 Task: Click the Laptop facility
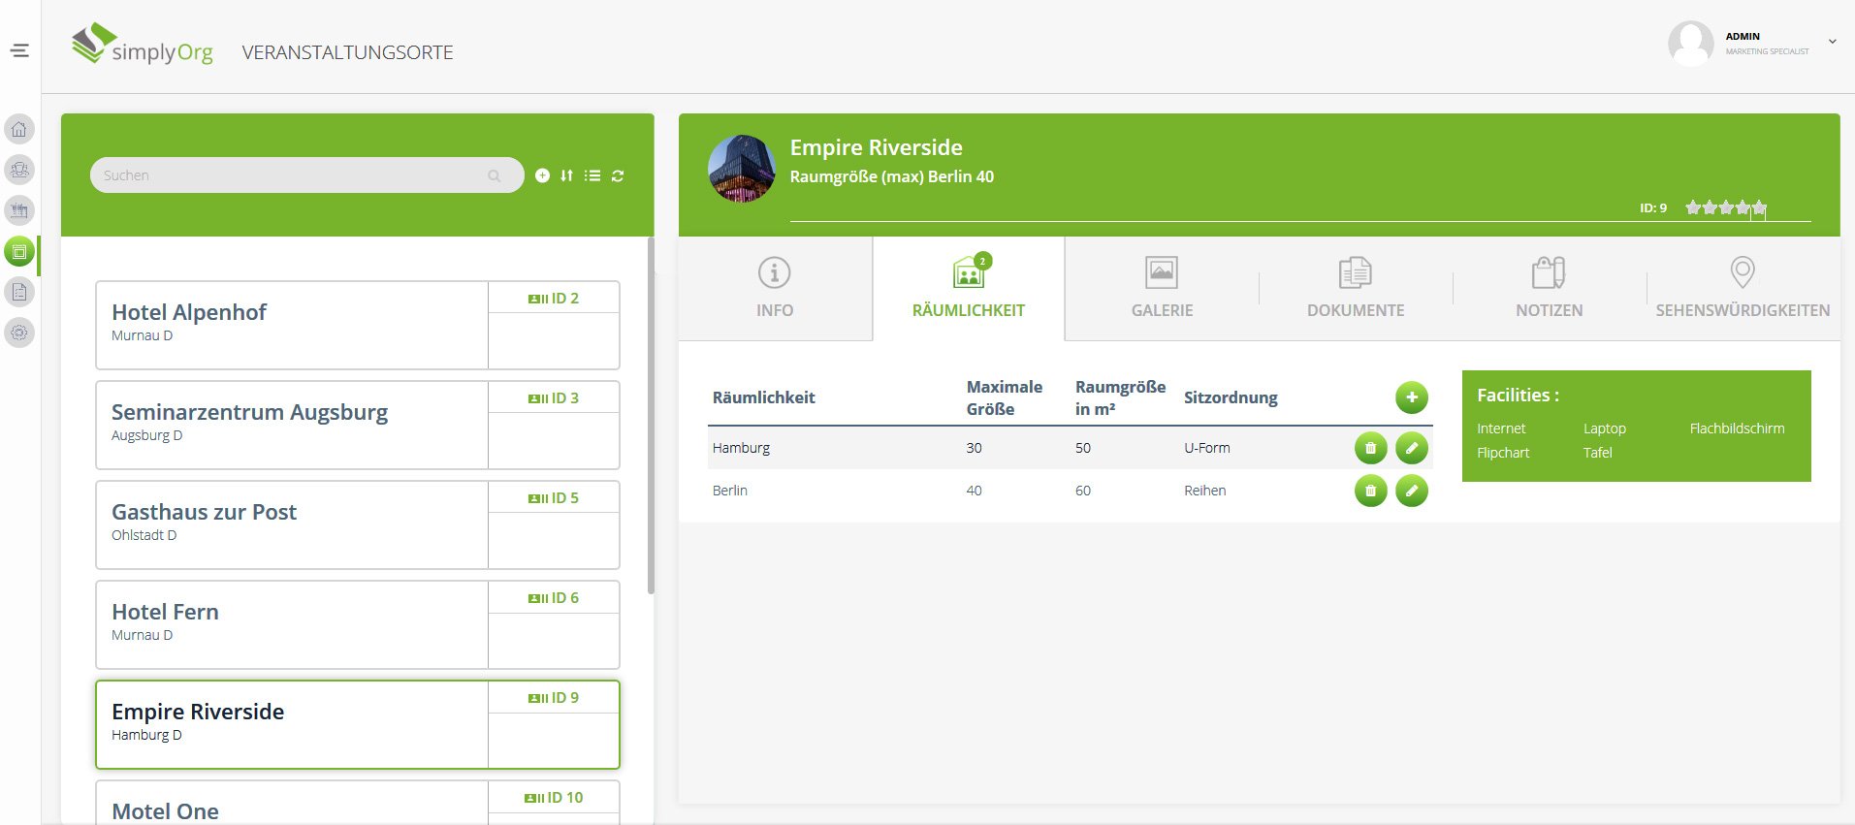point(1605,428)
